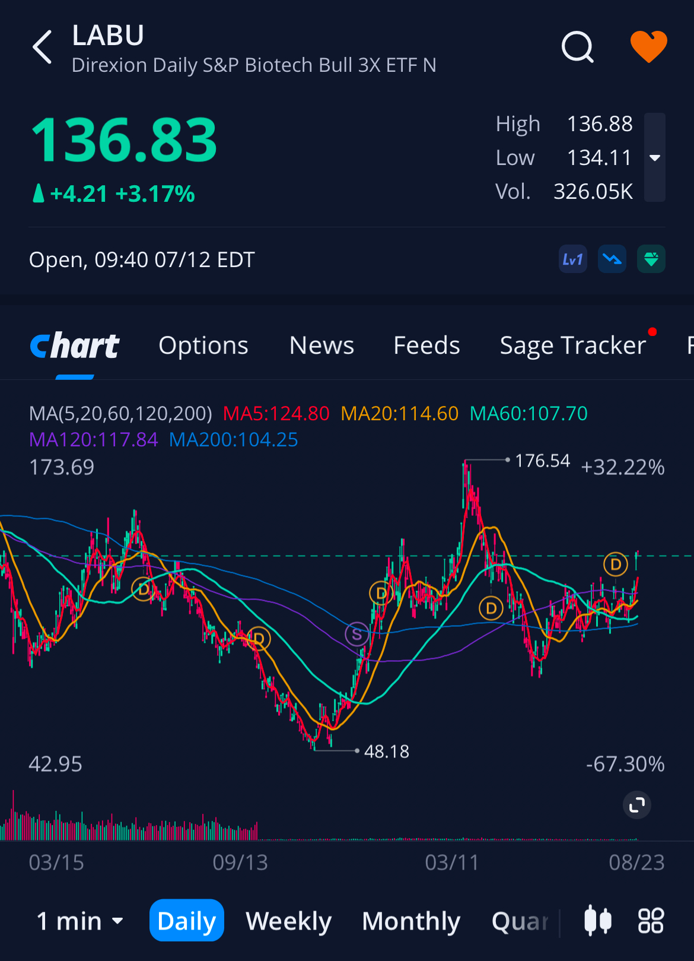Open the search magnifier icon
The image size is (694, 961).
tap(578, 47)
